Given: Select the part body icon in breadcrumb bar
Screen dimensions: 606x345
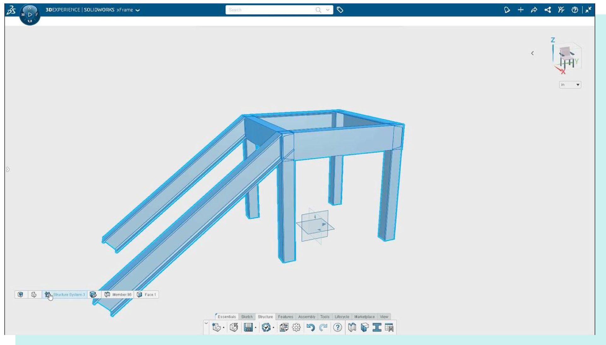Looking at the screenshot, I should click(x=34, y=295).
